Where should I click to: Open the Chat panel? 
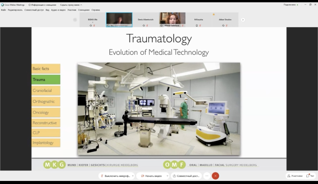(310, 176)
